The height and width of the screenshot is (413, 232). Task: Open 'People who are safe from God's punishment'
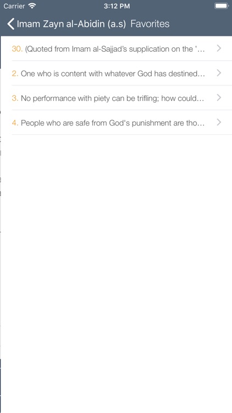[x=116, y=122]
